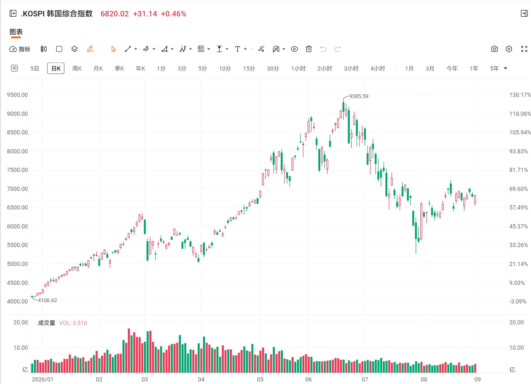Select the arrow cursor tool
The image size is (531, 384).
(x=114, y=49)
